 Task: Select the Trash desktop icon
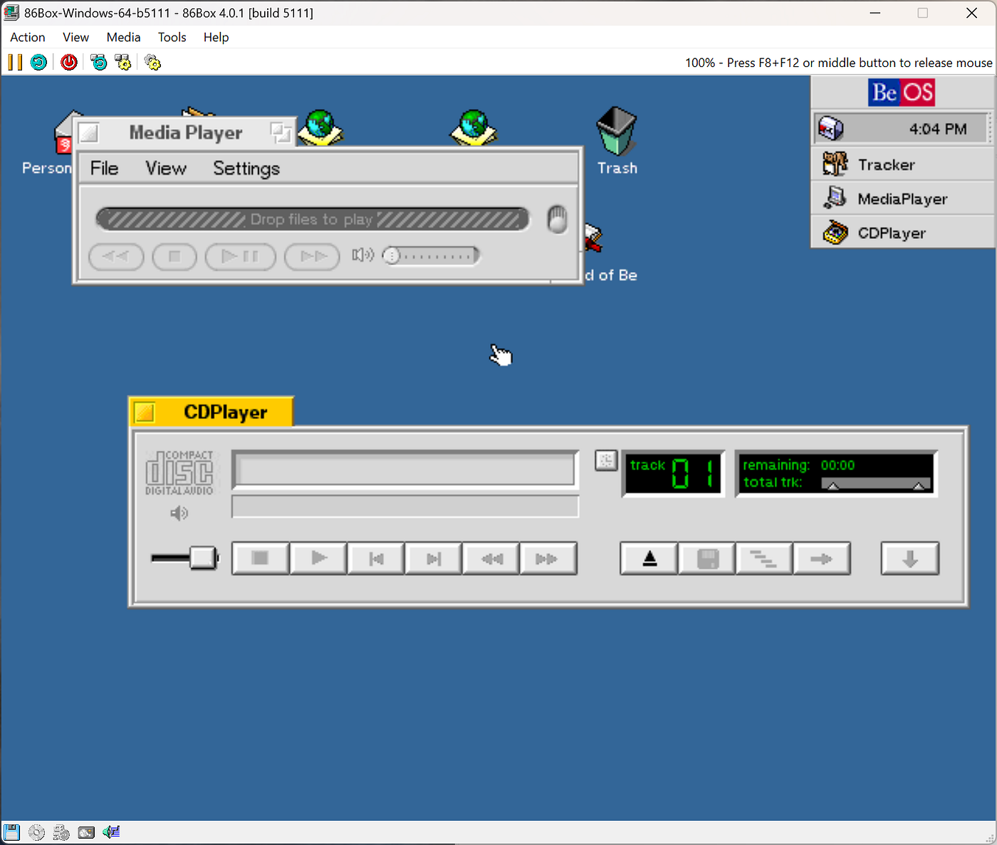click(x=617, y=131)
